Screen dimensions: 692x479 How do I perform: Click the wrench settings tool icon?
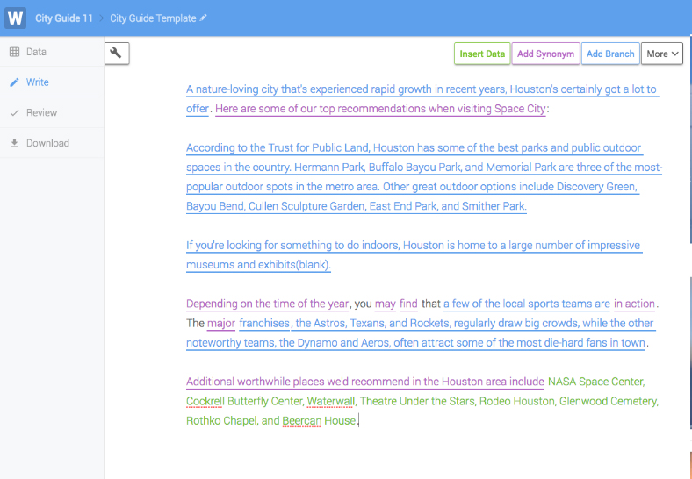(x=116, y=54)
